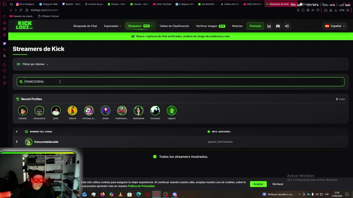Open diabladota recent profile
Image resolution: width=353 pixels, height=198 pixels.
click(138, 113)
